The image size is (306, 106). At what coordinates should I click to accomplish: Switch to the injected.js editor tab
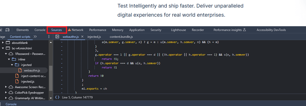[94, 37]
